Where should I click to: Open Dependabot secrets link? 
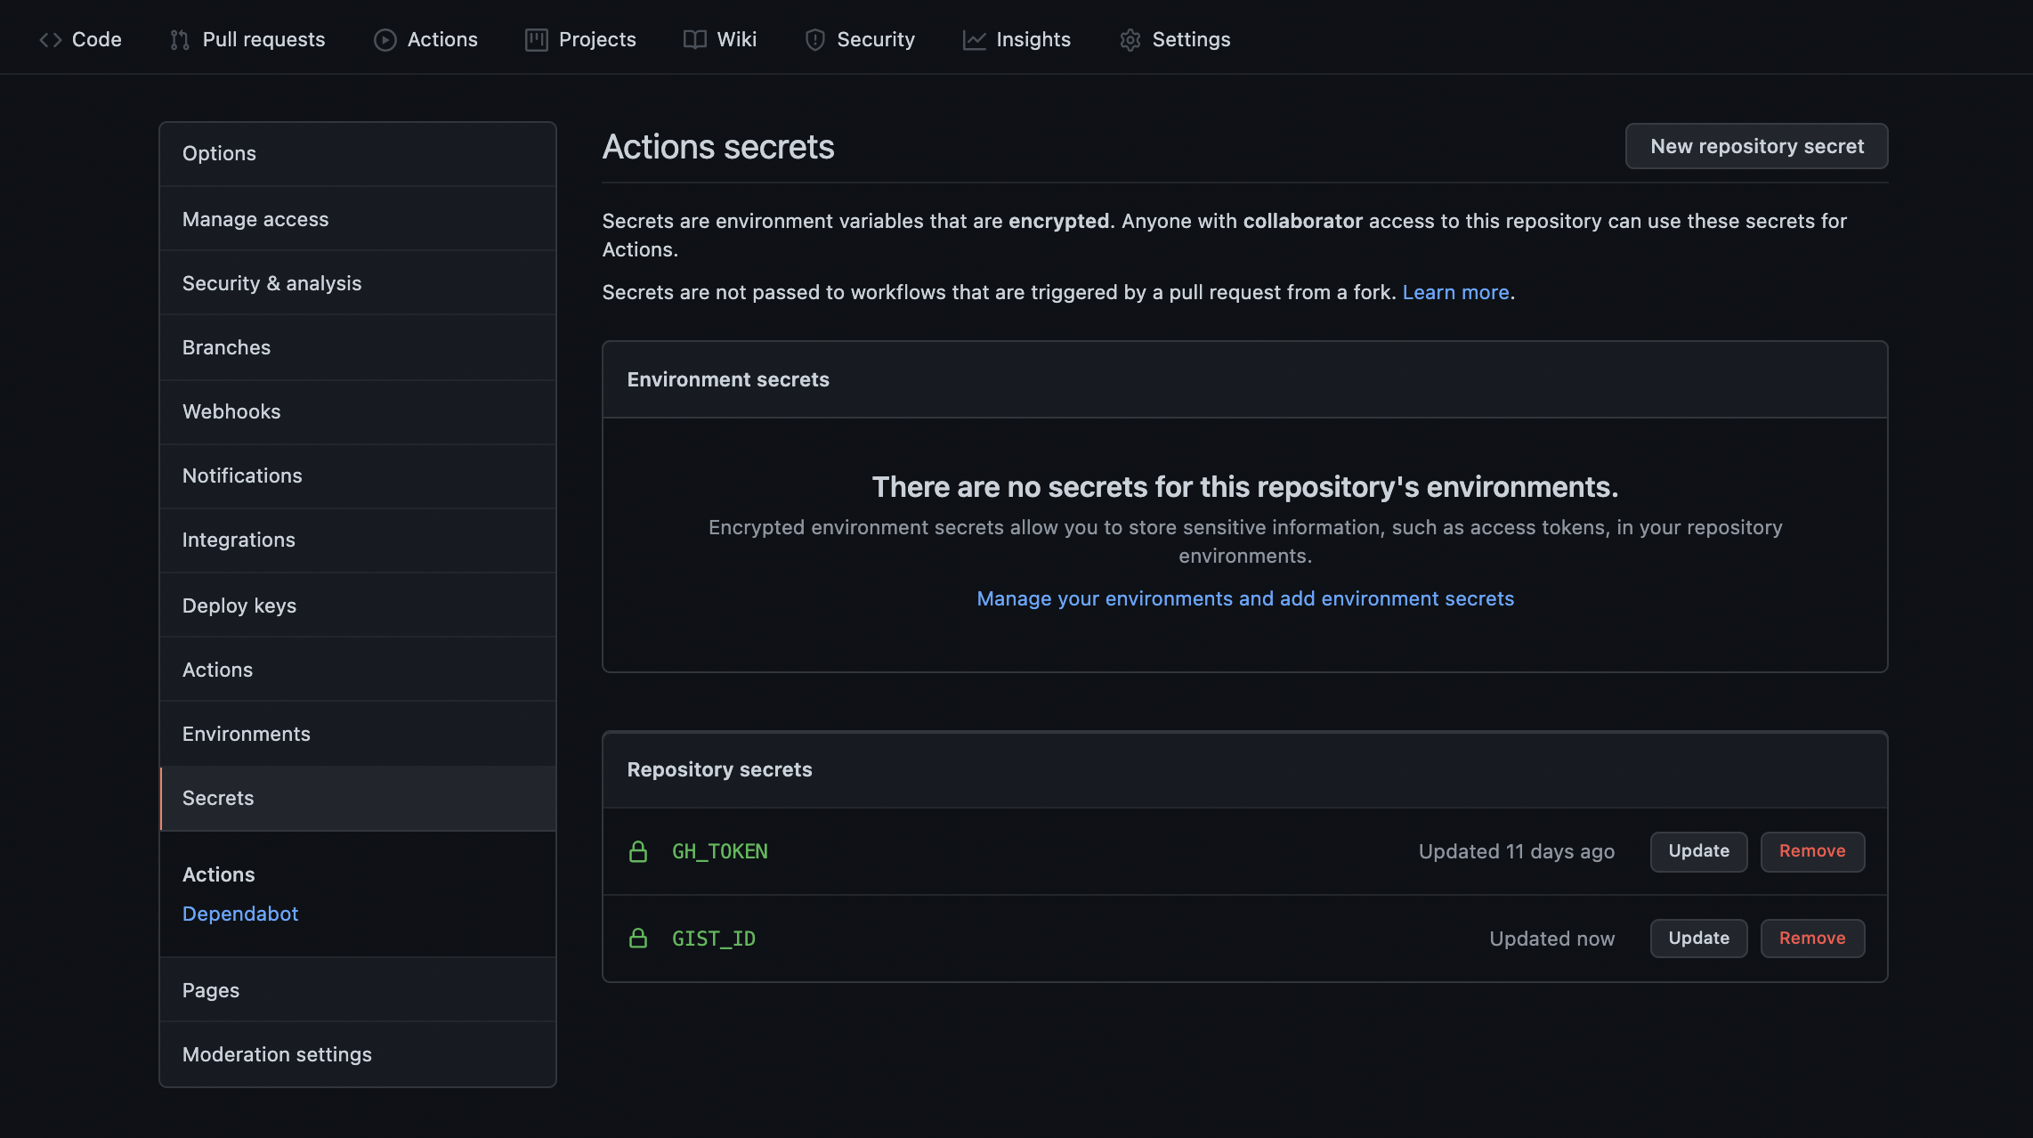point(239,914)
